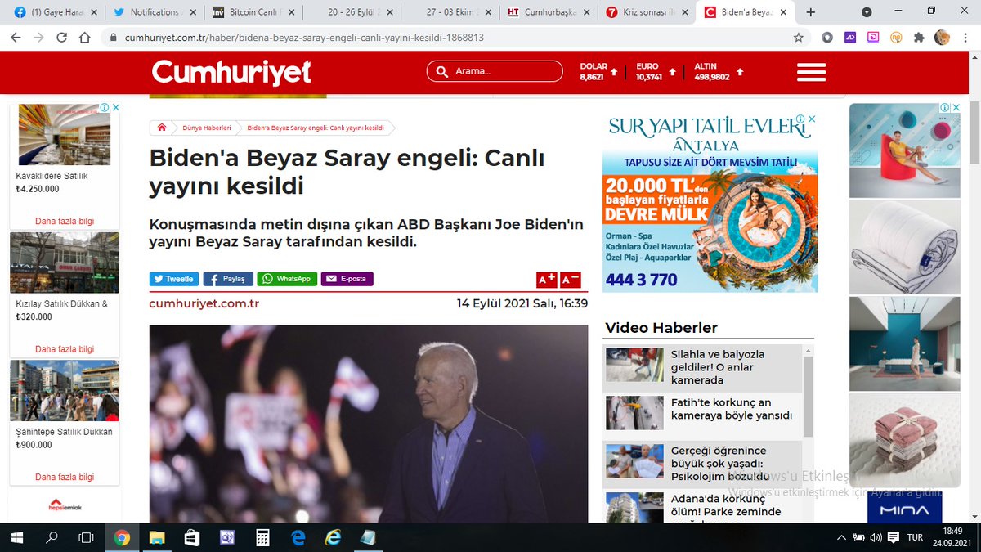Go back in browser history

(16, 38)
